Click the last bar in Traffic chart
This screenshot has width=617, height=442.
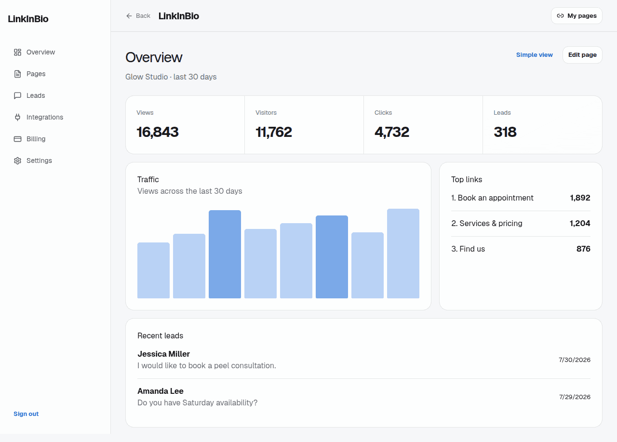click(403, 254)
